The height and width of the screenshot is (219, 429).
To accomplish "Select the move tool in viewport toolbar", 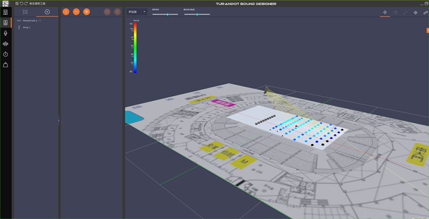I will (x=385, y=12).
